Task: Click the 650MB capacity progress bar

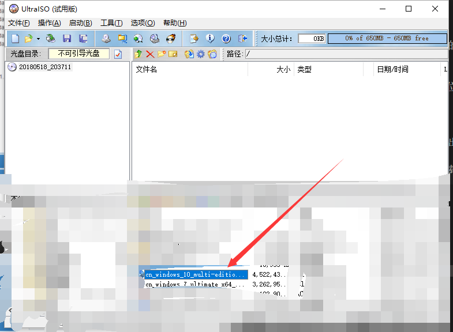Action: pos(387,39)
